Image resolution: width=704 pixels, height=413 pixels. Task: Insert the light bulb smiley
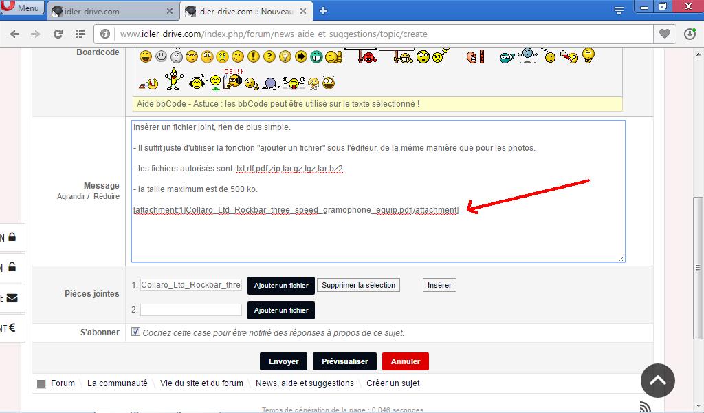(285, 56)
